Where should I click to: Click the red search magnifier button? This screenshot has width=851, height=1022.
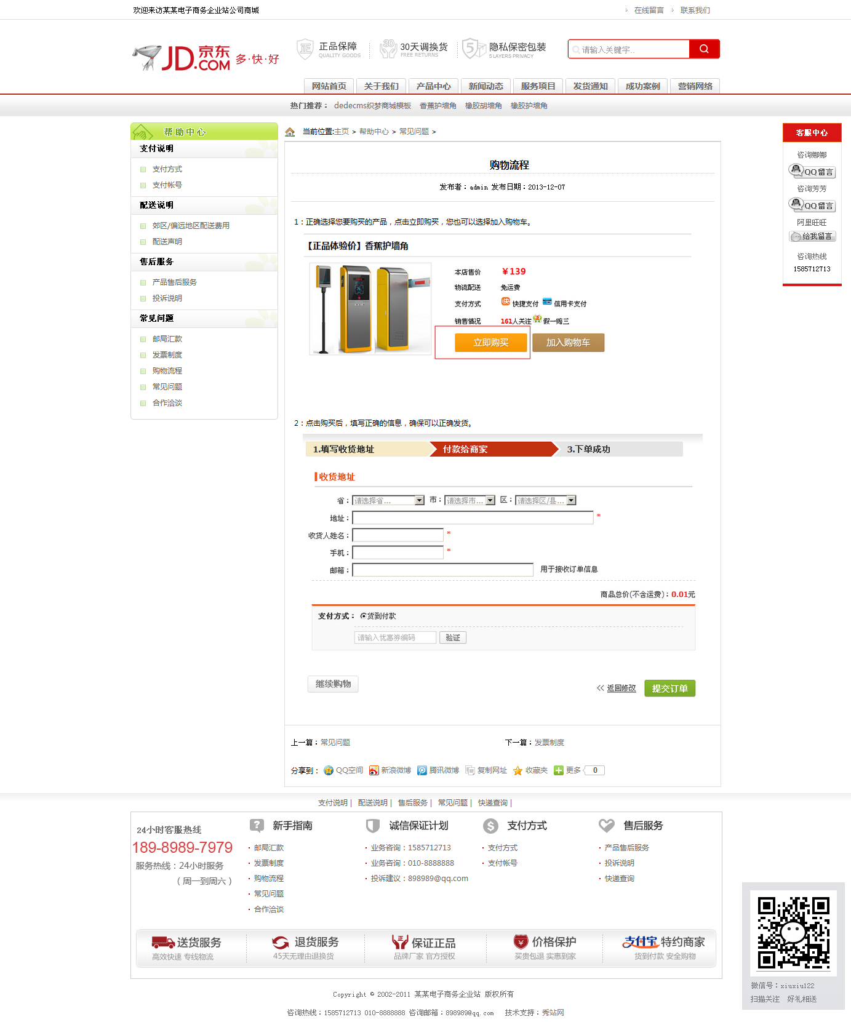click(704, 49)
